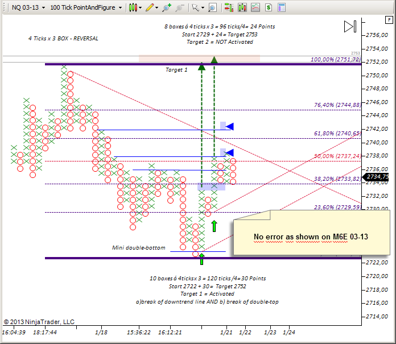Click the F fixed scale button
The height and width of the screenshot is (344, 396).
click(389, 20)
